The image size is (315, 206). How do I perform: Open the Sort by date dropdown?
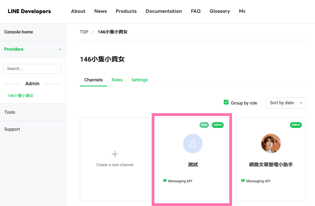[x=286, y=103]
